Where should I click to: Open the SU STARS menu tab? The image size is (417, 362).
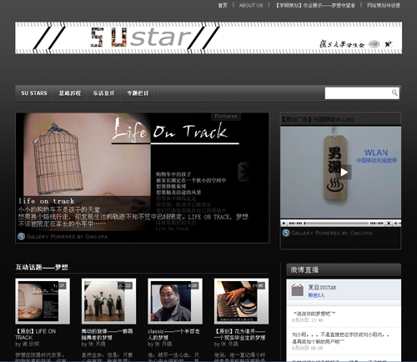[x=34, y=93]
